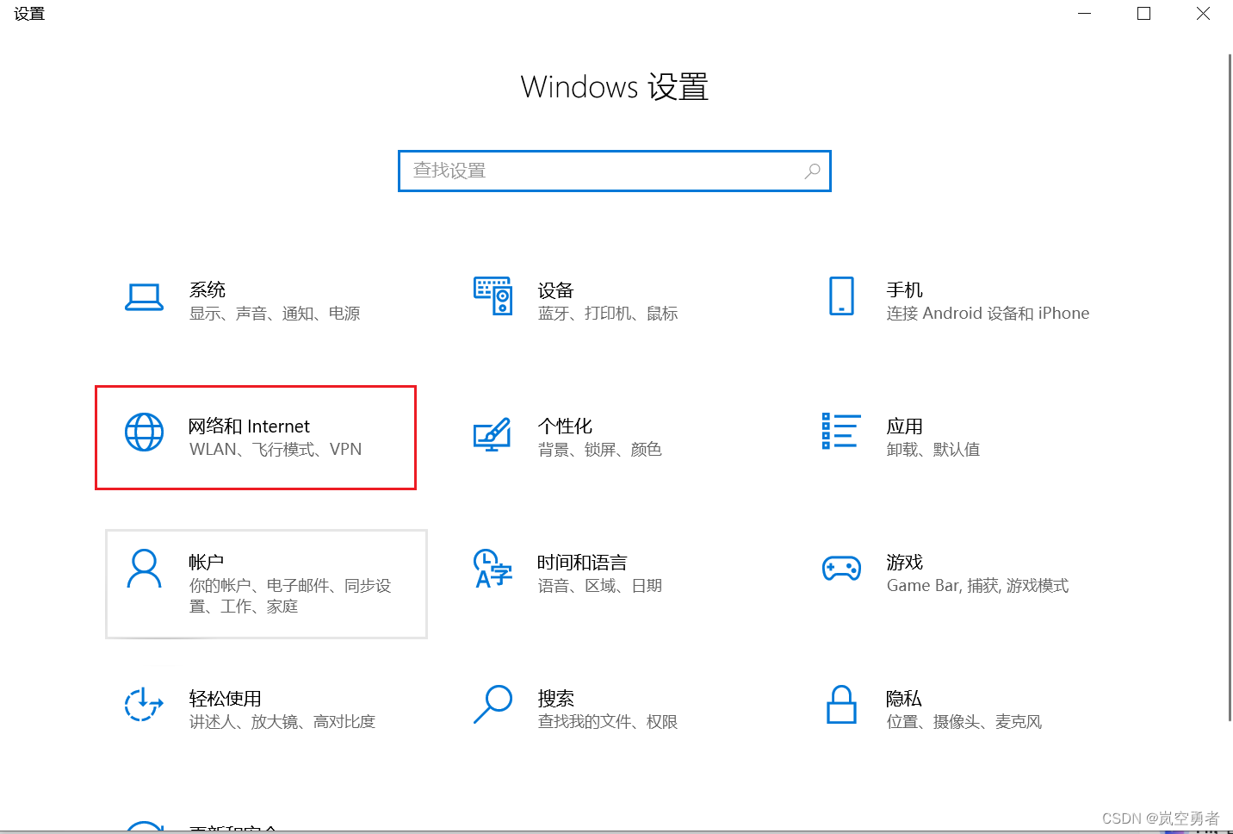Focus the 查找设置 search field

pos(615,171)
